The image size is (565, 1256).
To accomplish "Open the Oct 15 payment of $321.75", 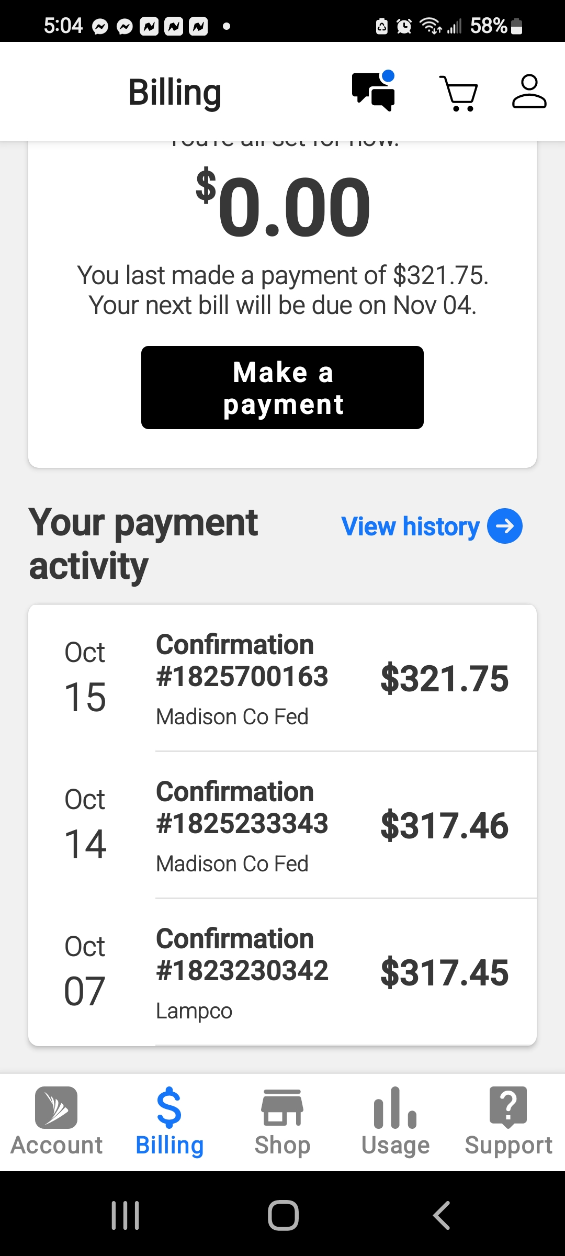I will (x=282, y=678).
